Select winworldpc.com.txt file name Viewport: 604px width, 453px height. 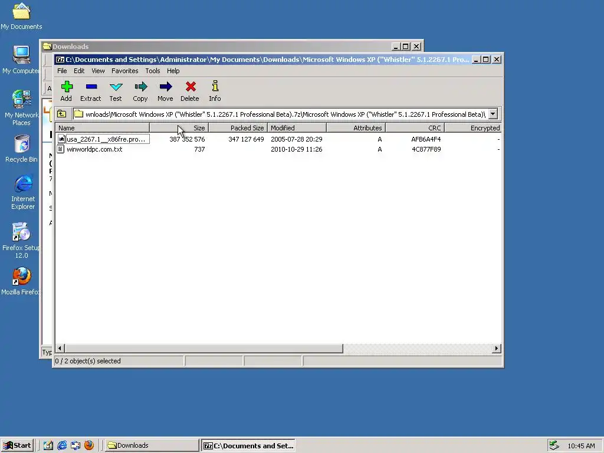click(x=94, y=149)
